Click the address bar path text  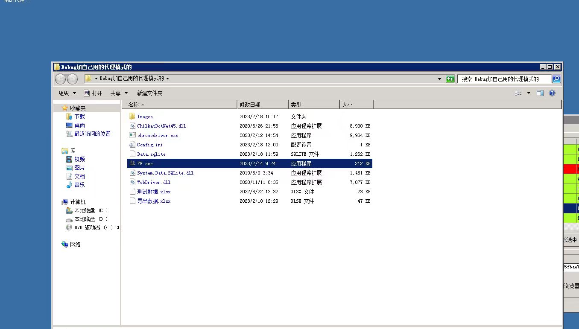click(132, 79)
